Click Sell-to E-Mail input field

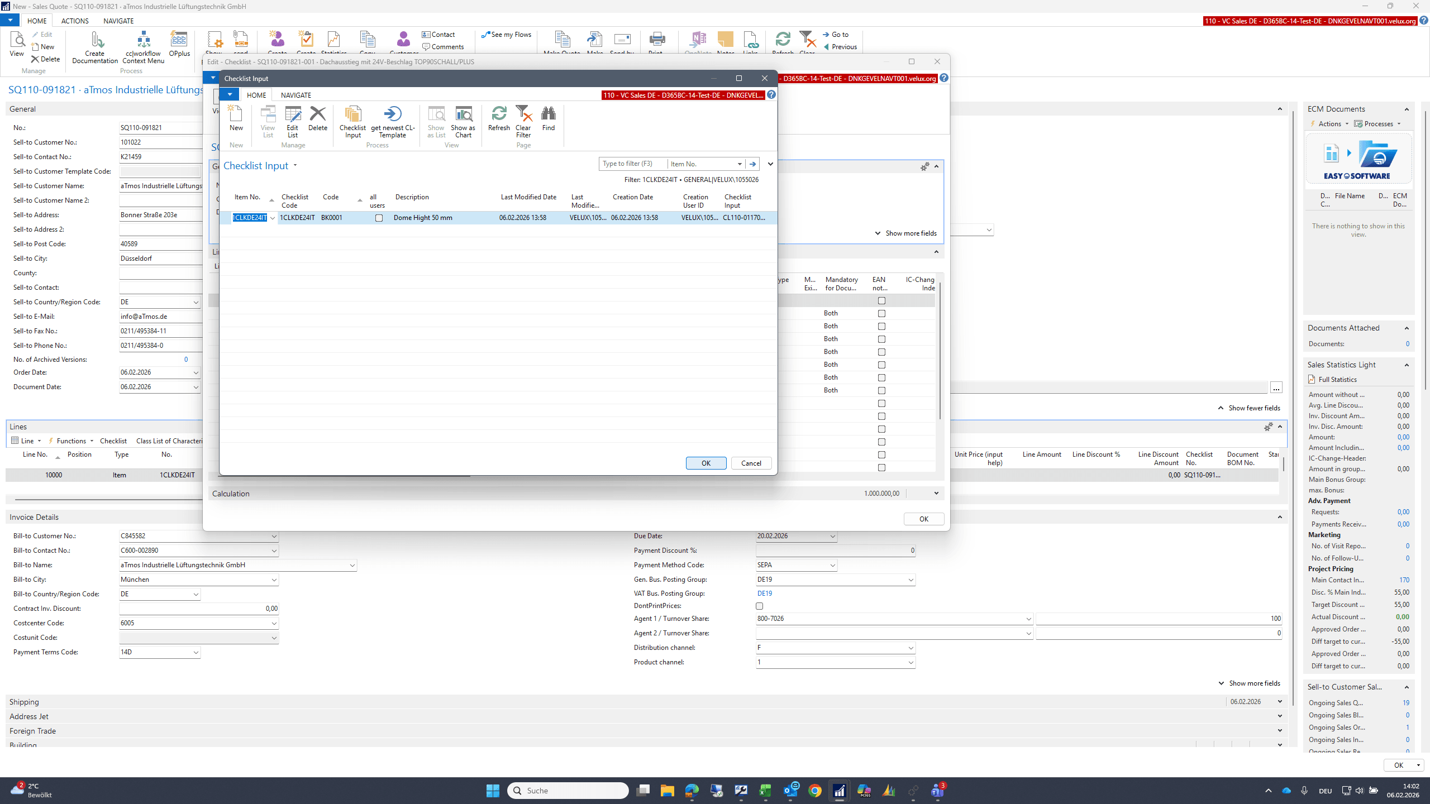(161, 317)
